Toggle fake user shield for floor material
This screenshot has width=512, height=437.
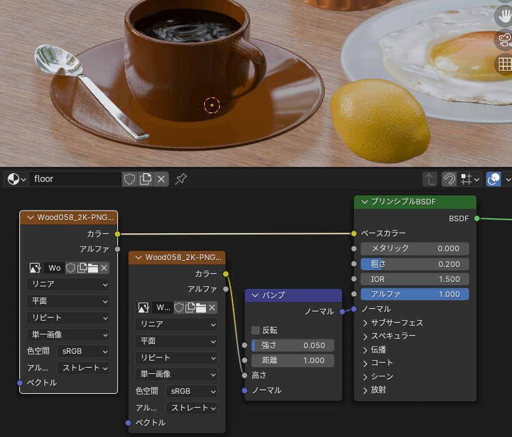[x=130, y=179]
